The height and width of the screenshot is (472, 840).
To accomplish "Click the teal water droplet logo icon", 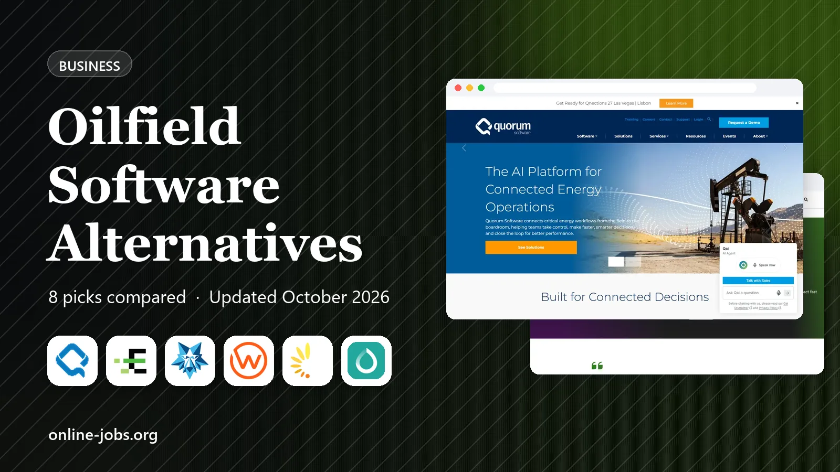I will tap(366, 361).
